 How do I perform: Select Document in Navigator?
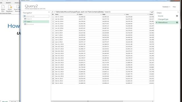(x=36, y=24)
